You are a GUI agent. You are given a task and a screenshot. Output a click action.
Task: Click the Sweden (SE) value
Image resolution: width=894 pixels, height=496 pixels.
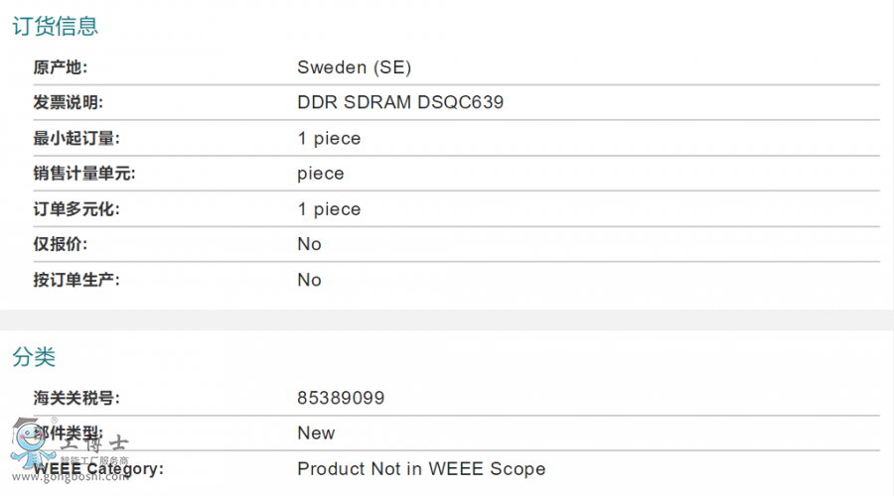click(354, 67)
